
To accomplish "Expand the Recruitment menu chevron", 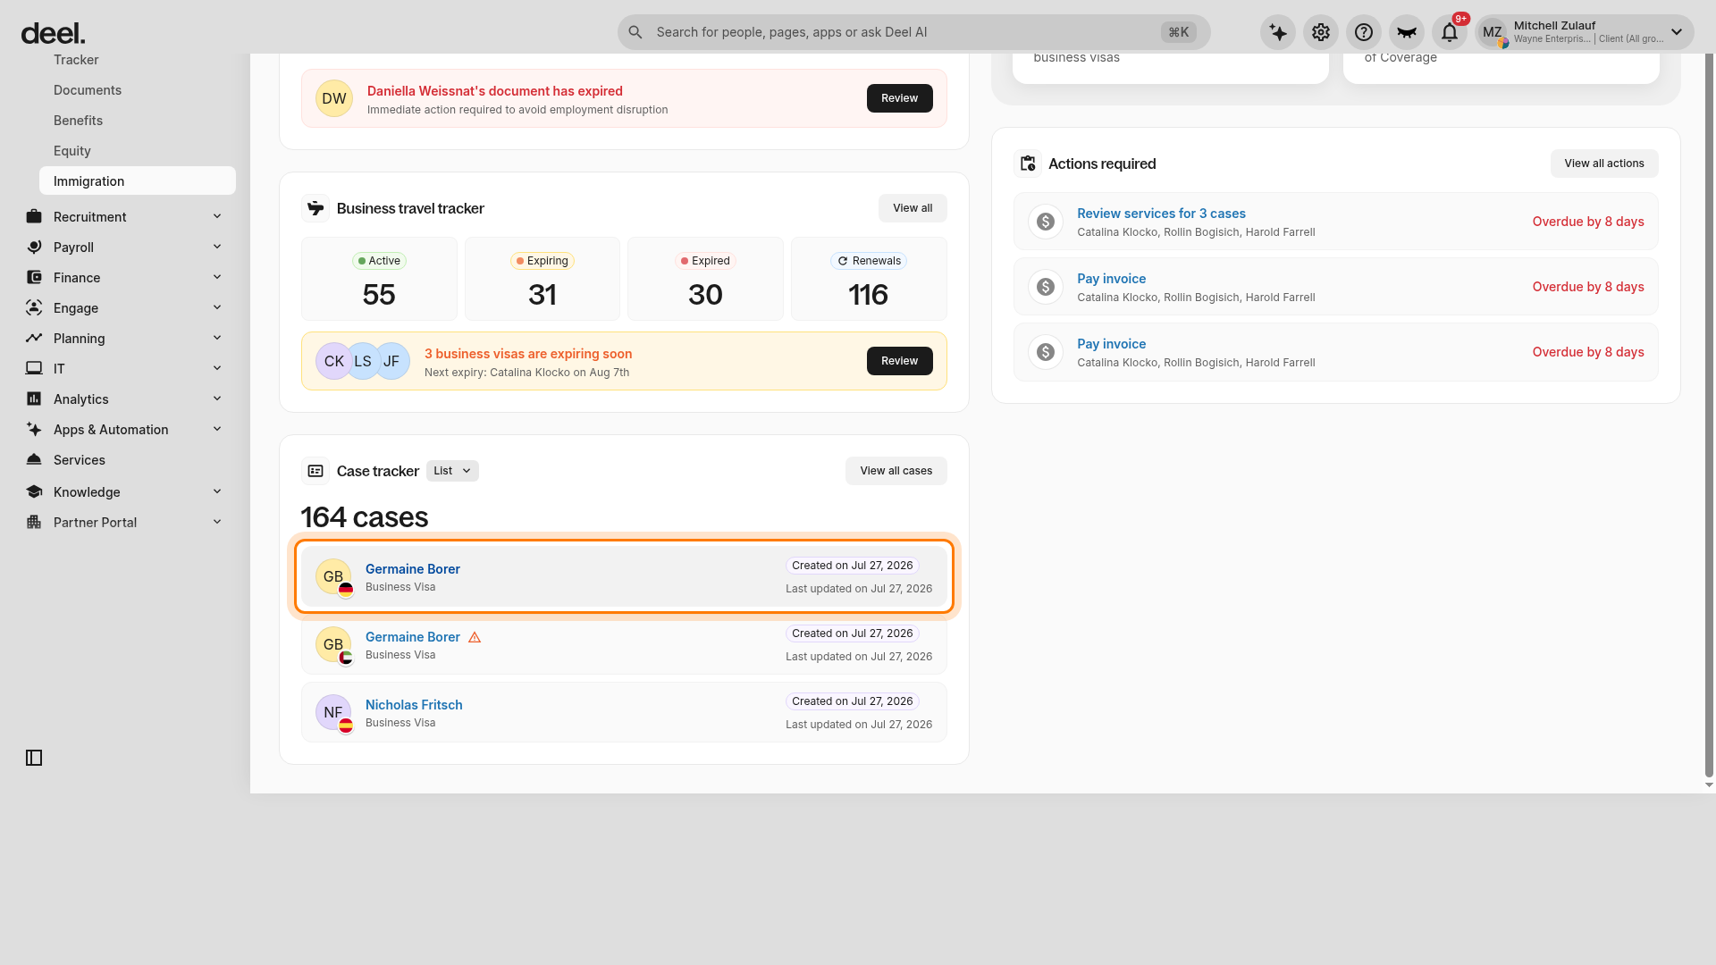I will [x=217, y=216].
